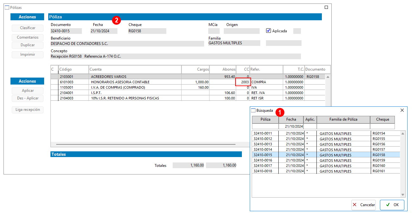
Task: Click the Cheque column header in Búsqueda
Action: pyautogui.click(x=382, y=119)
